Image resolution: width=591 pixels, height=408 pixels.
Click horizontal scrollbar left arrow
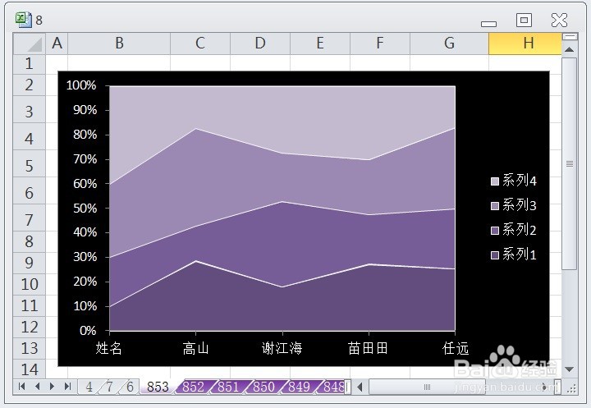pos(360,387)
